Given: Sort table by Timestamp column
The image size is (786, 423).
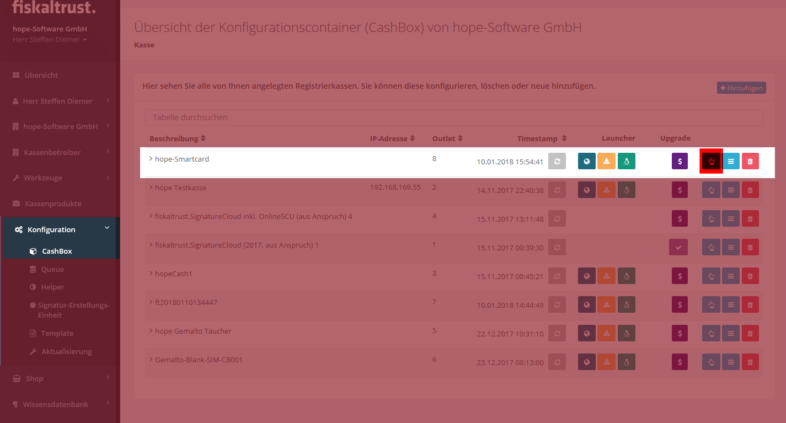Looking at the screenshot, I should [542, 138].
